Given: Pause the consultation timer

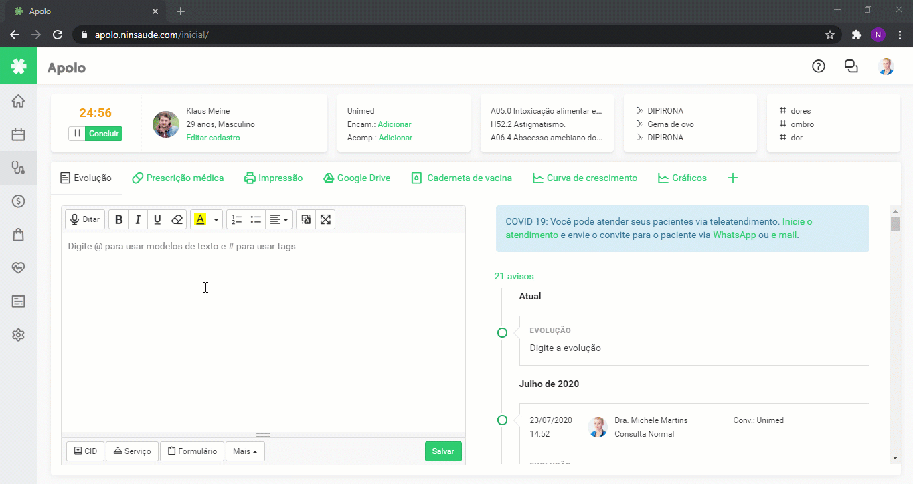Looking at the screenshot, I should [78, 134].
